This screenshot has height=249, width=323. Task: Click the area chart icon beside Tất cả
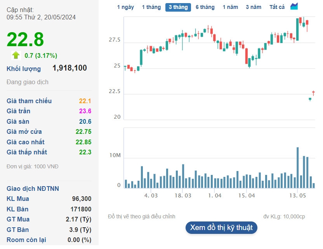(x=294, y=7)
